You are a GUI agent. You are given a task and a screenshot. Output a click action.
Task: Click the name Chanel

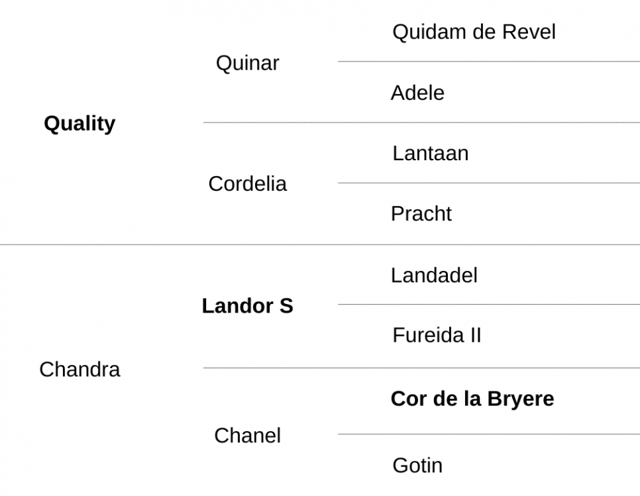247,436
